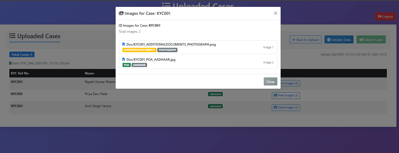Click the images icon in the dialog title
Image resolution: width=399 pixels, height=153 pixels.
tap(121, 13)
